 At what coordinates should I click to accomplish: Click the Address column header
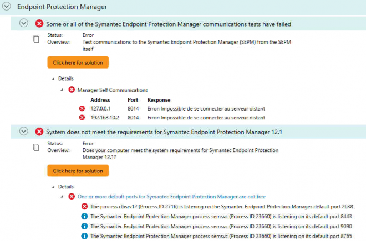[100, 100]
